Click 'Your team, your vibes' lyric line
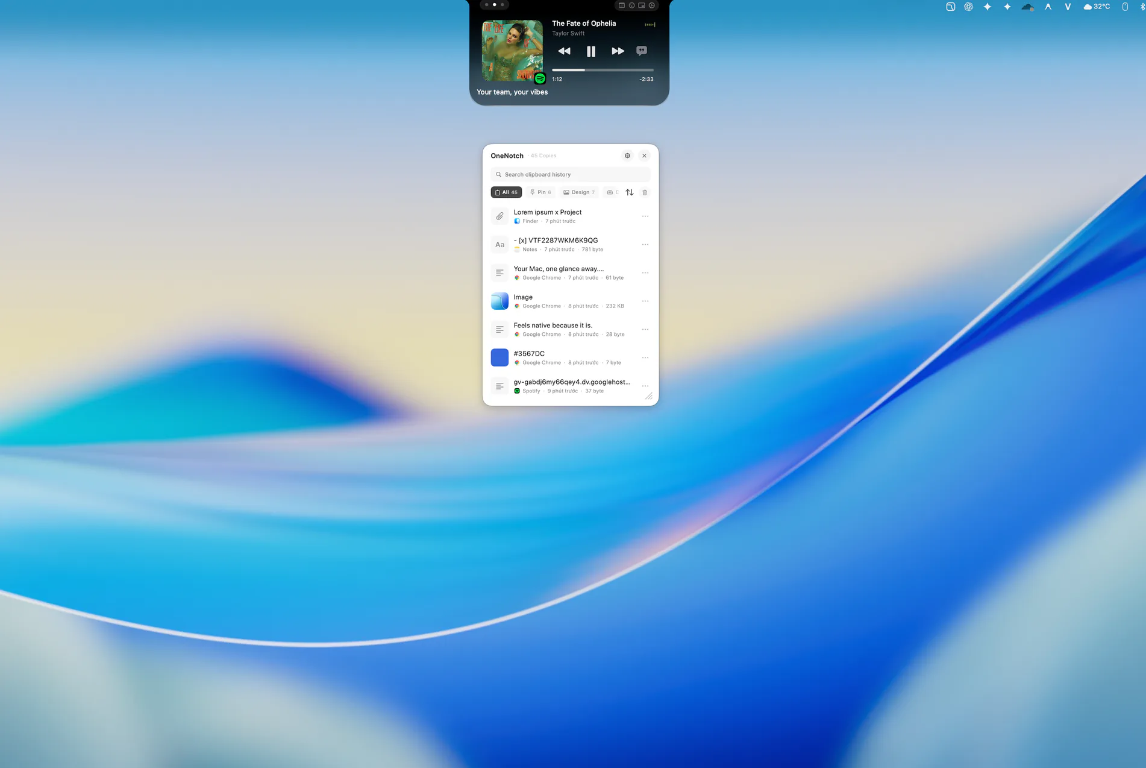The height and width of the screenshot is (768, 1146). tap(512, 92)
